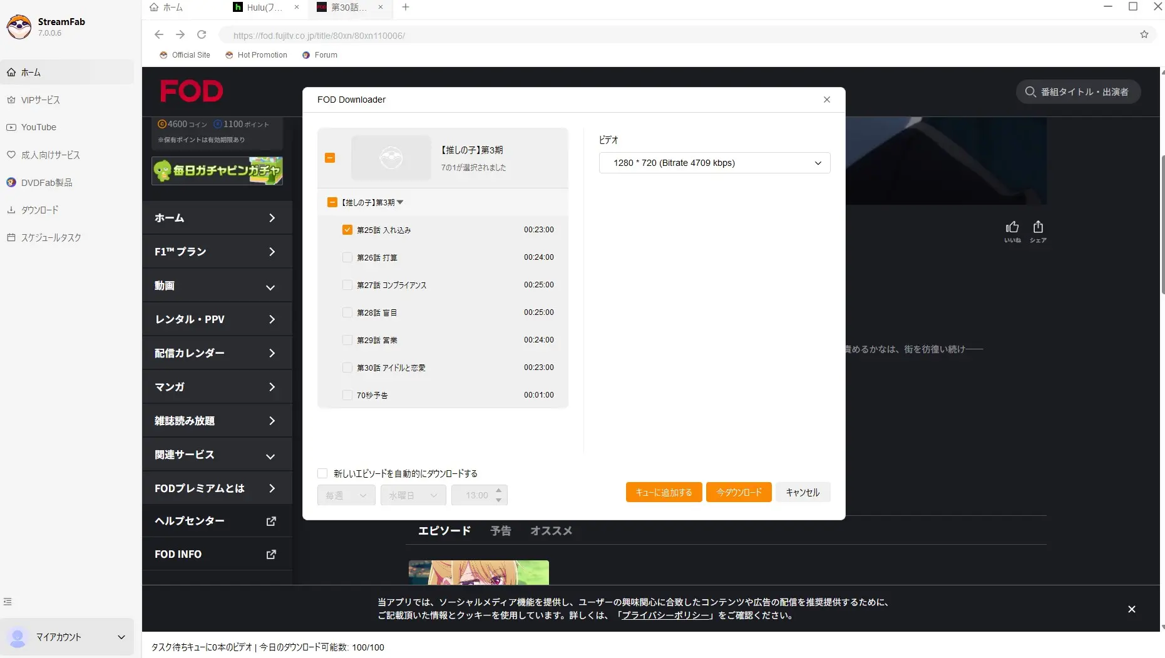
Task: Open FOD INFO external link
Action: 217,554
